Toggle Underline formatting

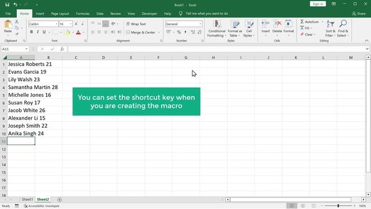click(x=44, y=32)
